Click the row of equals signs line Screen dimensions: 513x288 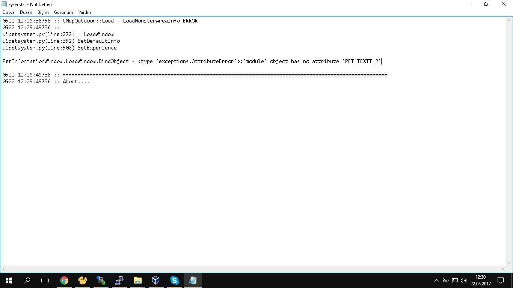click(x=225, y=75)
